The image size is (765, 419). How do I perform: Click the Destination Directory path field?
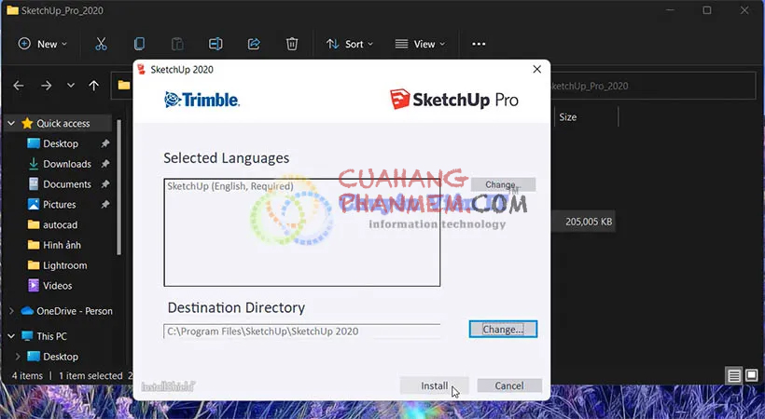point(302,331)
